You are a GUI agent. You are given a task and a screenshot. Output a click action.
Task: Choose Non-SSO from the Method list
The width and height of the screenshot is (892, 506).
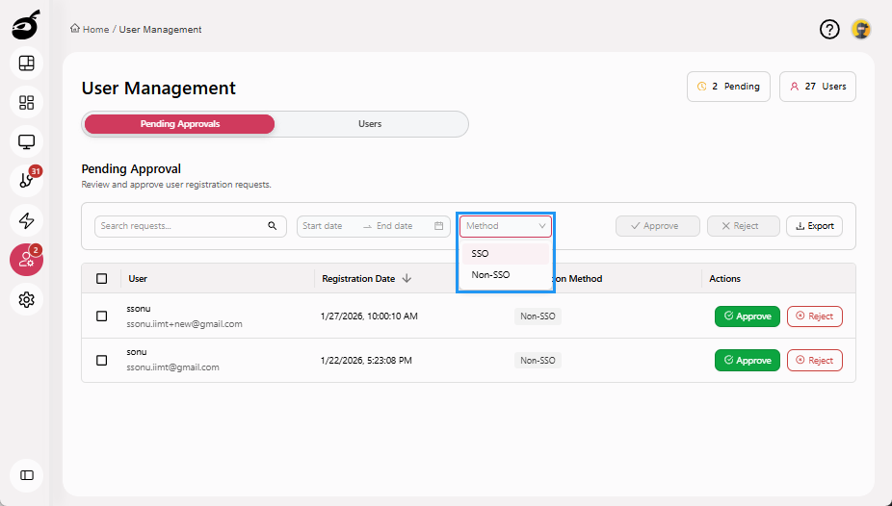tap(506, 275)
